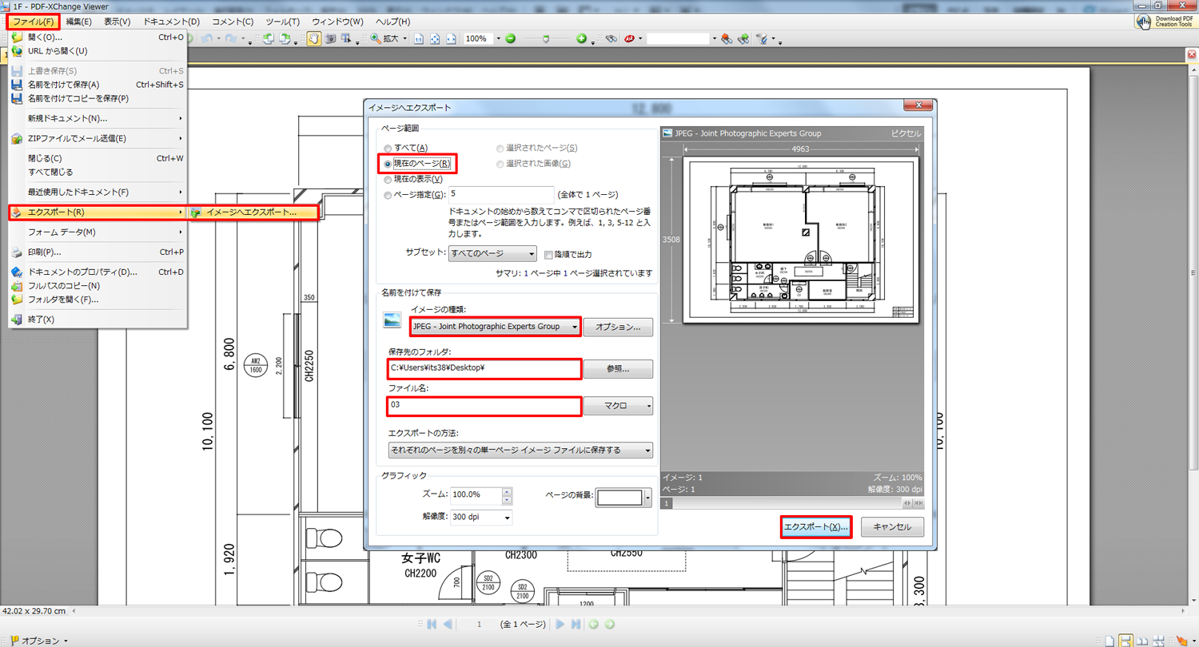The height and width of the screenshot is (647, 1199).
Task: Click the Find Next icon beside search box
Action: click(x=743, y=38)
